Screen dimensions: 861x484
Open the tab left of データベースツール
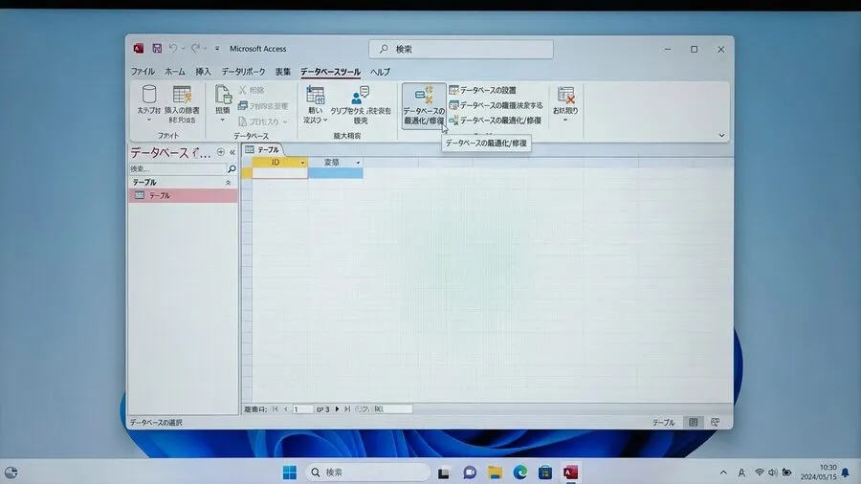point(283,72)
